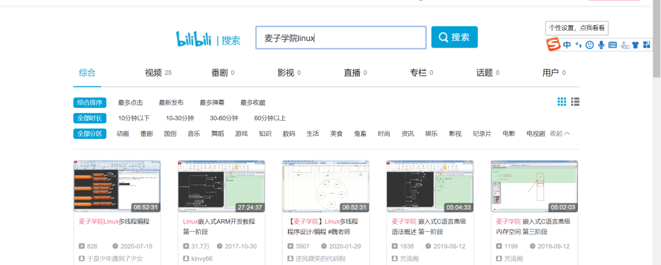The width and height of the screenshot is (661, 265).
Task: Collapse category filters with 收起
Action: point(560,133)
